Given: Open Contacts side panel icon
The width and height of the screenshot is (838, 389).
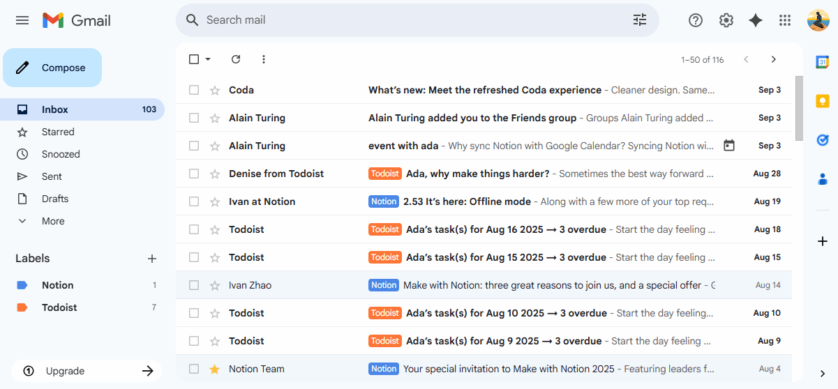Looking at the screenshot, I should [x=822, y=179].
